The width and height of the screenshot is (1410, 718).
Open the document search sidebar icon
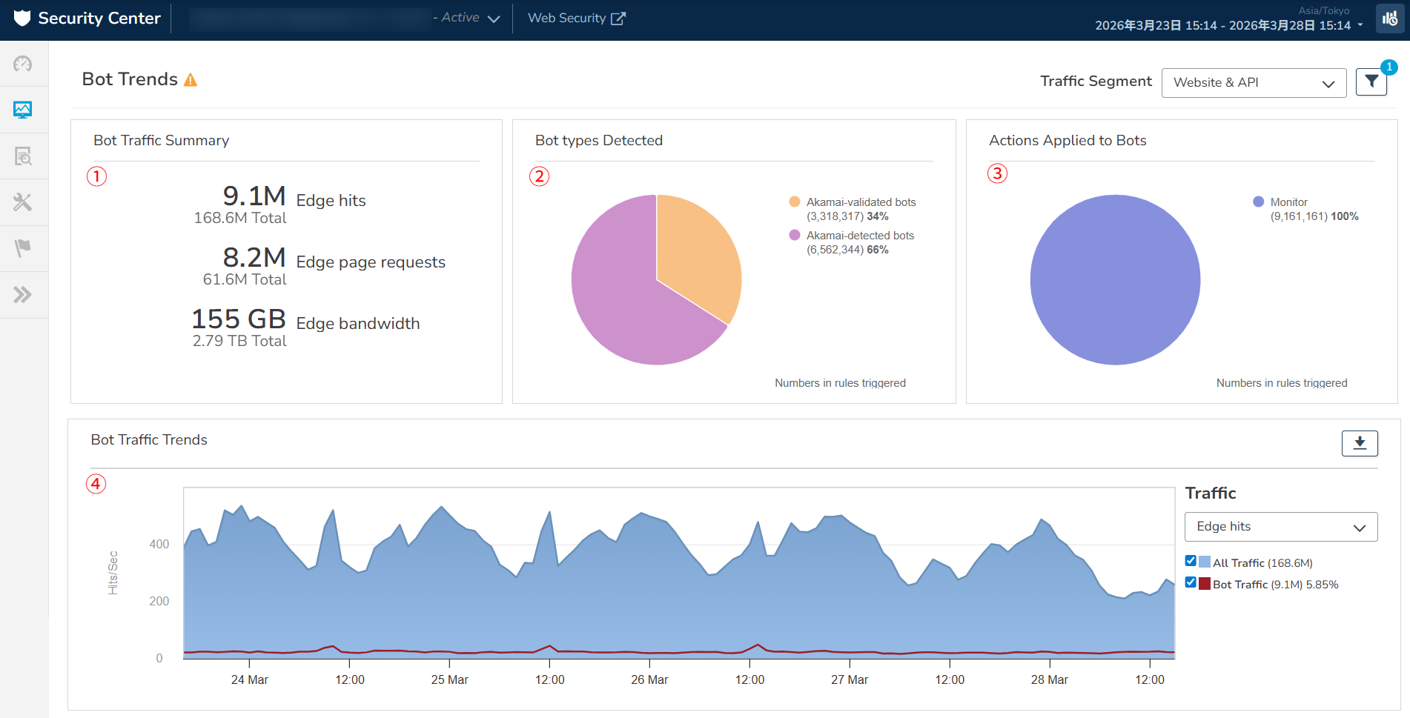(x=23, y=156)
